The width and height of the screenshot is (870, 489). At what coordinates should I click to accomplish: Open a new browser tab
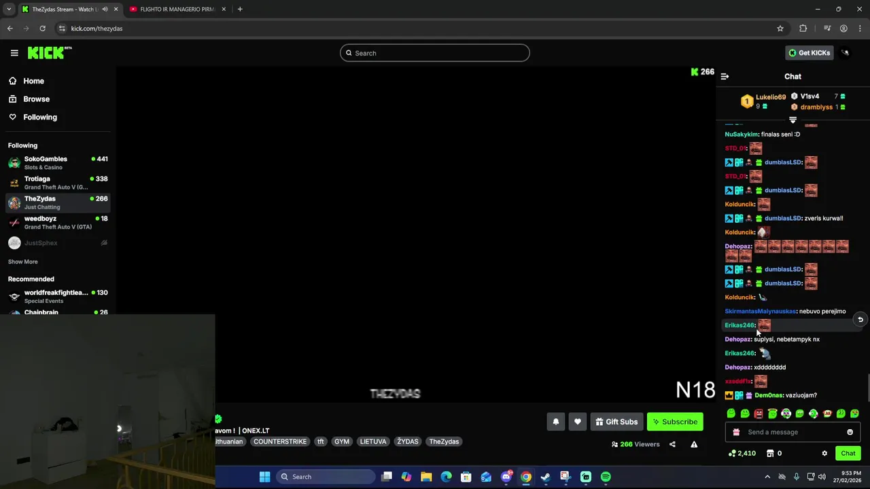(240, 10)
